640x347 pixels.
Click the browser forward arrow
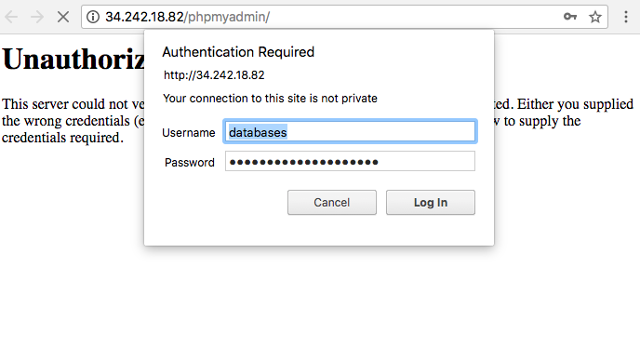pos(37,17)
